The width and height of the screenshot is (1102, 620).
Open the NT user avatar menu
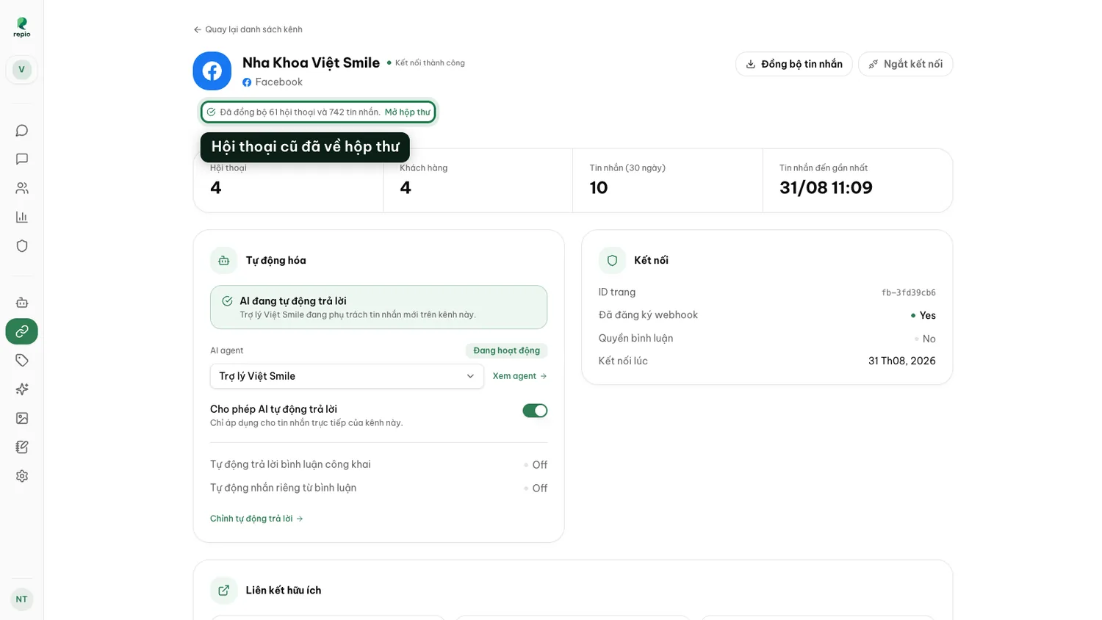point(22,599)
